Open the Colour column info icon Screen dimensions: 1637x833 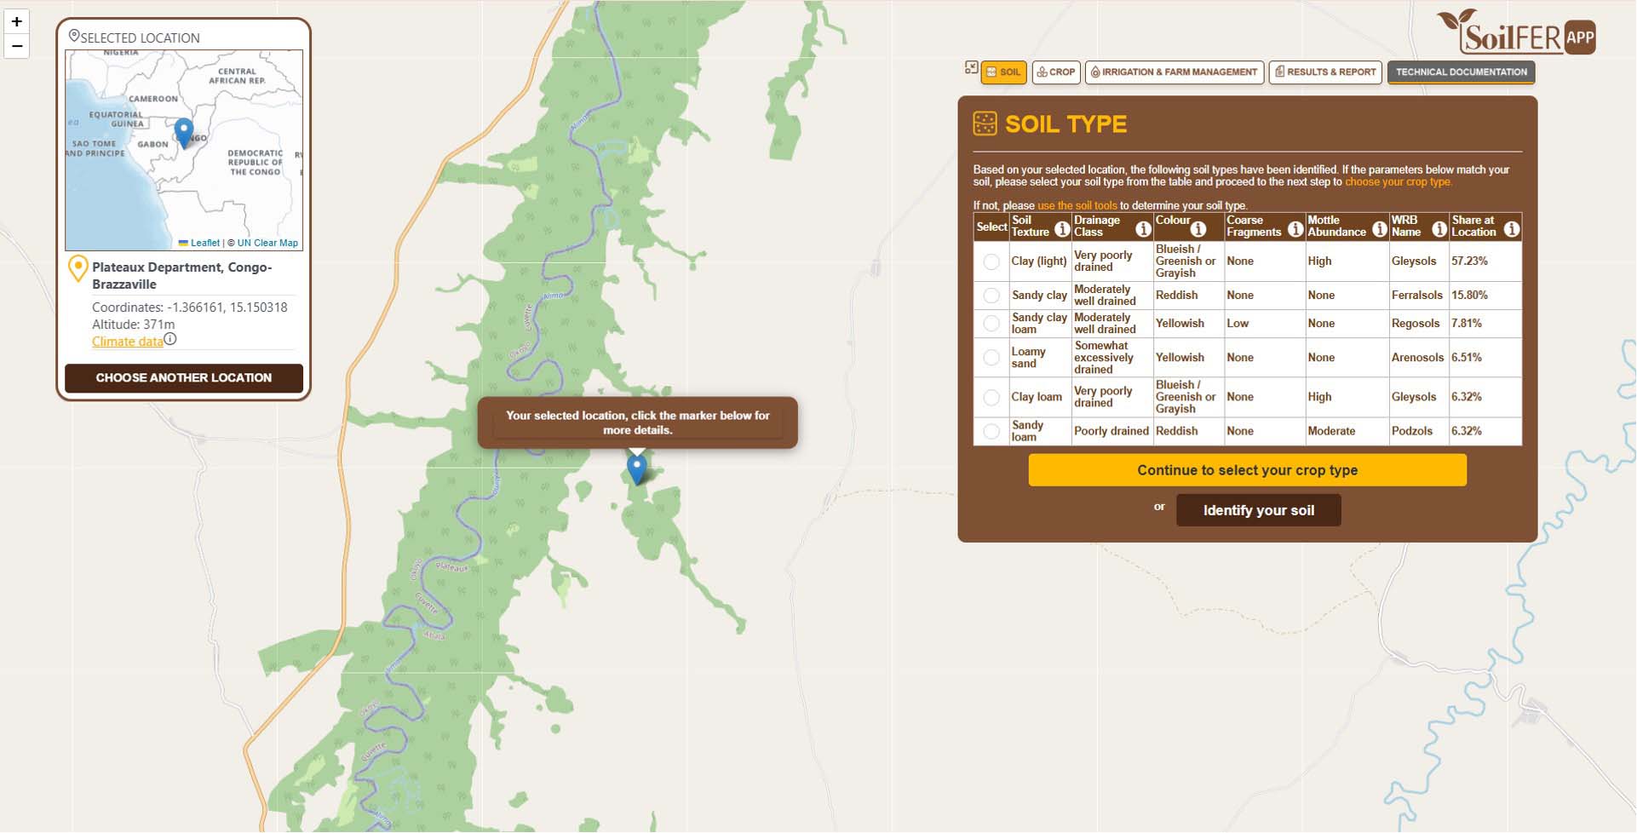pos(1198,228)
